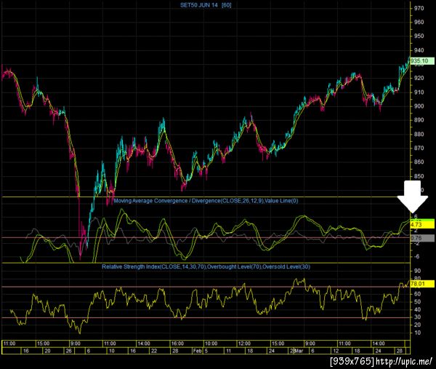This screenshot has width=436, height=369.
Task: Click the 12:00 time axis label
Action: tap(244, 344)
